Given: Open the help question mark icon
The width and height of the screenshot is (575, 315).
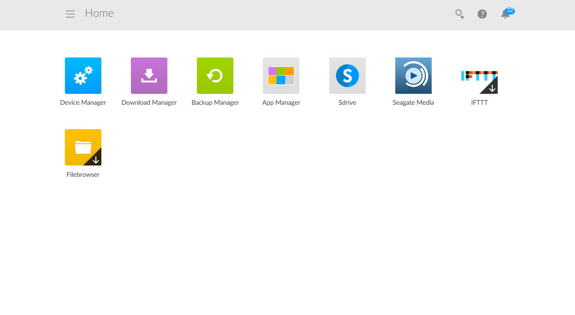Looking at the screenshot, I should coord(482,14).
